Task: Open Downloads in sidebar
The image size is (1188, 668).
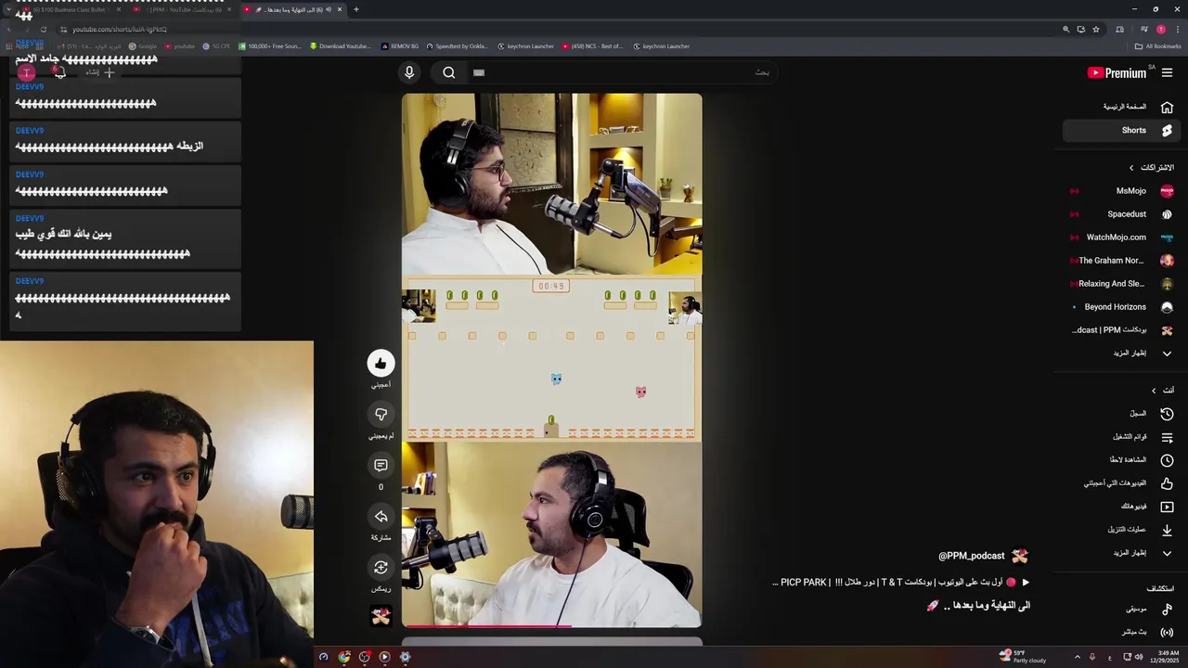Action: coord(1121,530)
